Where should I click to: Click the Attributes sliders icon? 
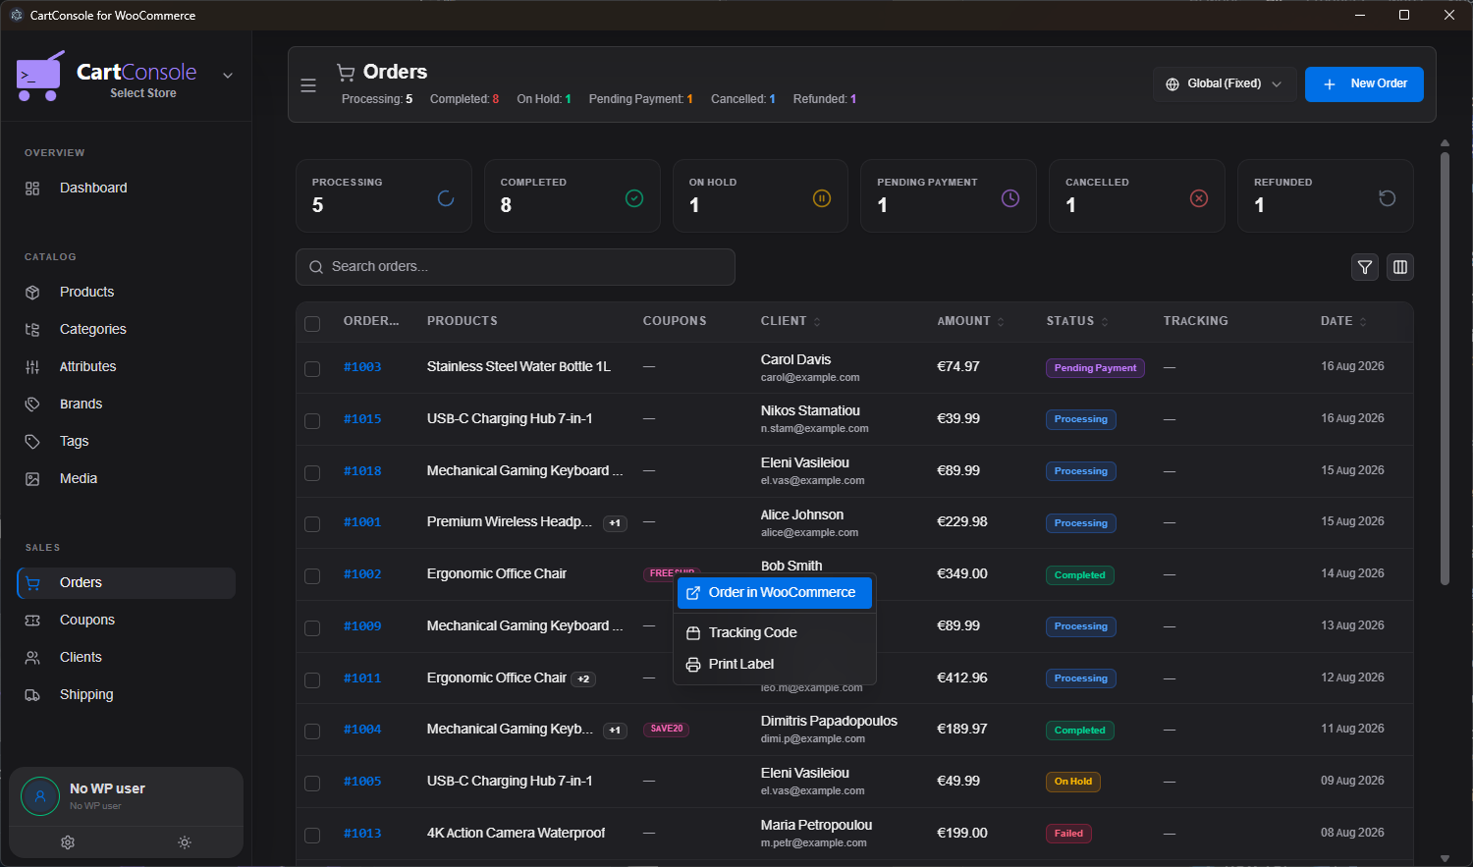coord(32,367)
